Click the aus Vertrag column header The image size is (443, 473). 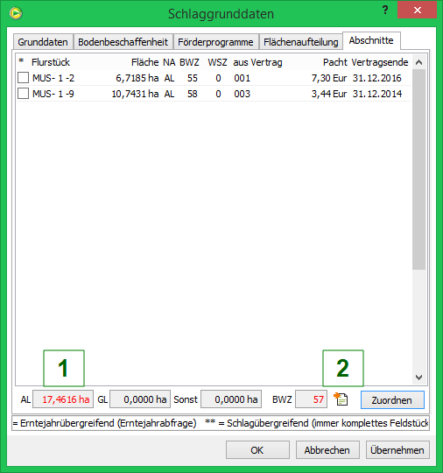pyautogui.click(x=258, y=62)
